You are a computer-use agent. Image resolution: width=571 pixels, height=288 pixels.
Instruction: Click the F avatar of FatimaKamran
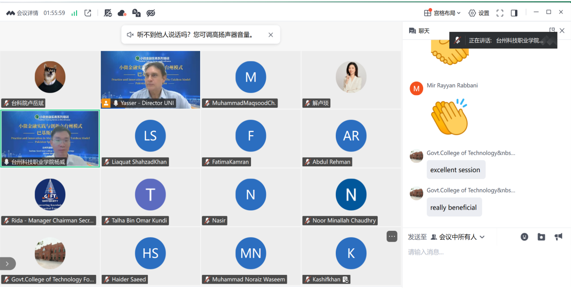click(x=251, y=135)
